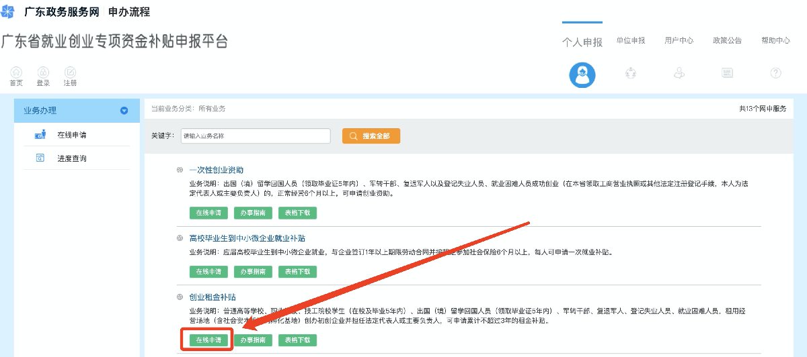
Task: Click the 广东政务服务网 header text
Action: coord(63,12)
